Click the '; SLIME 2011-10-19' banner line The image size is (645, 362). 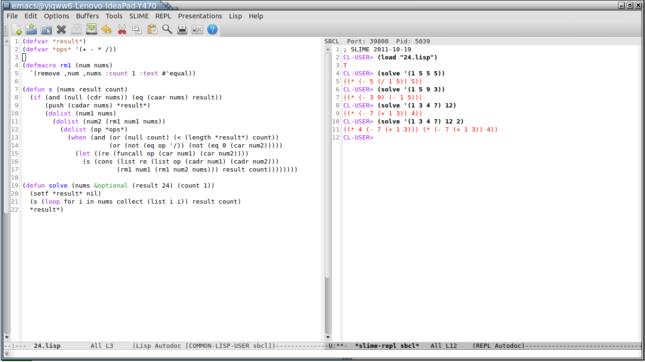click(377, 49)
